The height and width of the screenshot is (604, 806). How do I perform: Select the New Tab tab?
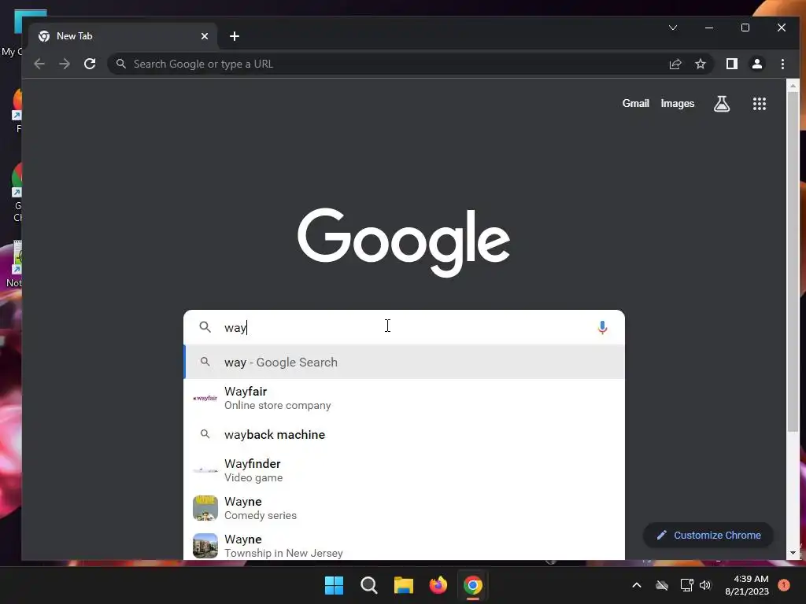click(124, 36)
